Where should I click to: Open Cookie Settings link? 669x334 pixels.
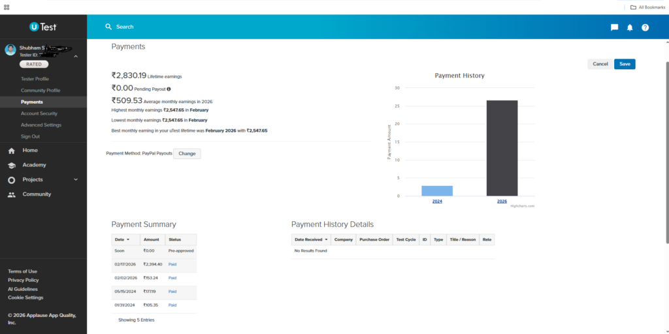point(25,297)
